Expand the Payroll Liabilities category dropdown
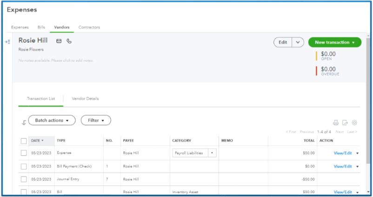The width and height of the screenshot is (373, 197). (x=212, y=153)
